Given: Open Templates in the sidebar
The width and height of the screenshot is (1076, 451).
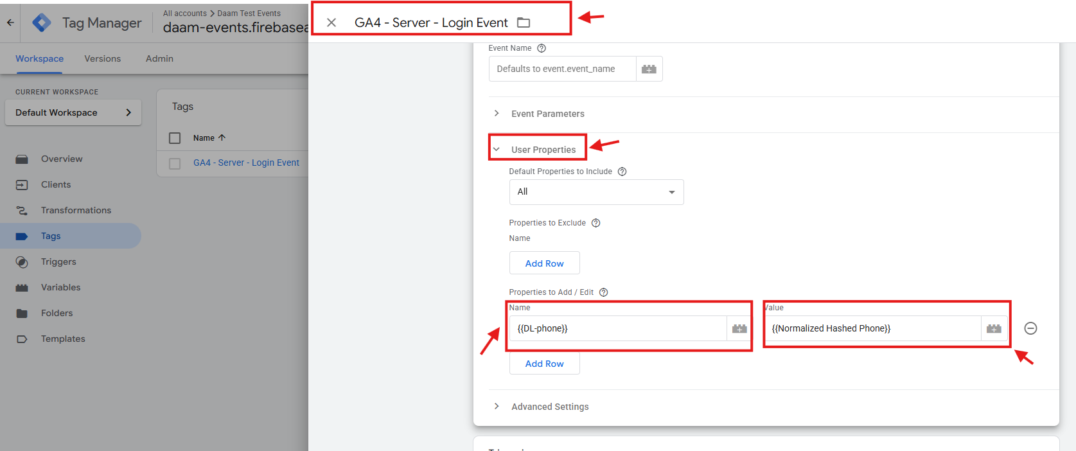Looking at the screenshot, I should [x=63, y=339].
